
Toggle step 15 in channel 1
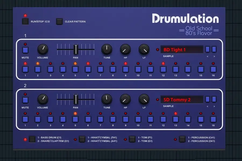point(201,69)
